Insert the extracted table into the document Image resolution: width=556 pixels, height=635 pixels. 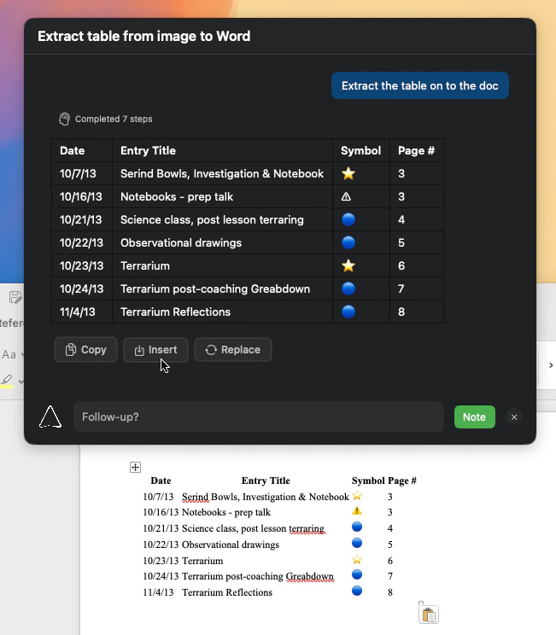click(155, 349)
